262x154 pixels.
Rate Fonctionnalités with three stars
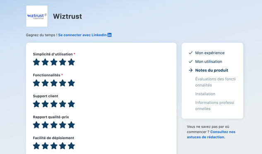54,83
